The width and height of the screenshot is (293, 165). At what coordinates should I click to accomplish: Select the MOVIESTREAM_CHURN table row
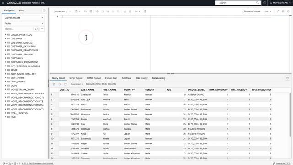point(22,90)
